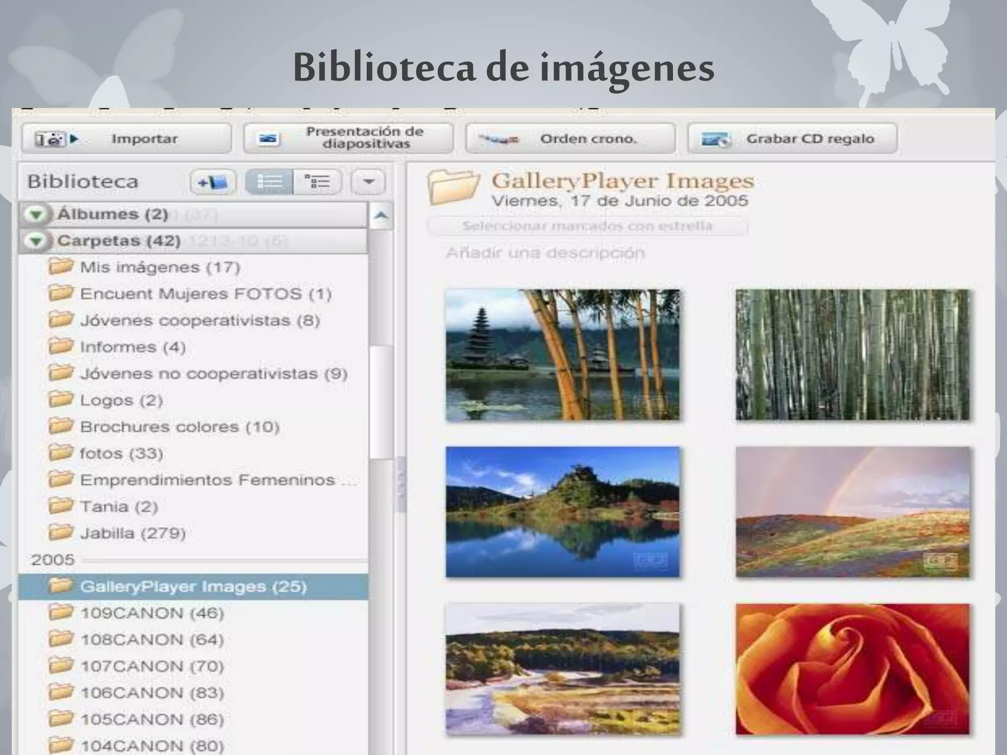This screenshot has width=1007, height=755.
Task: Click the folder icon beside Informes
Action: pyautogui.click(x=61, y=346)
